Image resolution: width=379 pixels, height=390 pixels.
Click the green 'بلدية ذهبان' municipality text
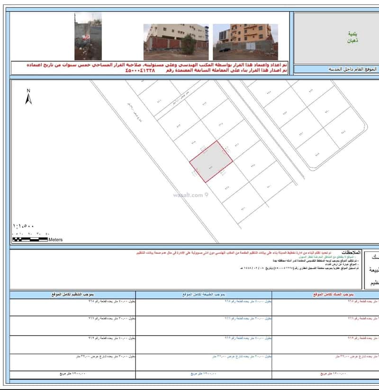pyautogui.click(x=352, y=37)
